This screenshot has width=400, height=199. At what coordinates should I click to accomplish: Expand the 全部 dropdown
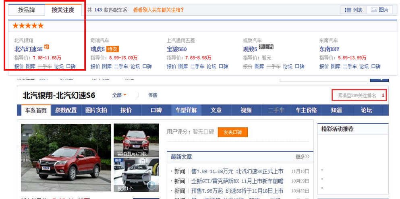[x=119, y=95]
